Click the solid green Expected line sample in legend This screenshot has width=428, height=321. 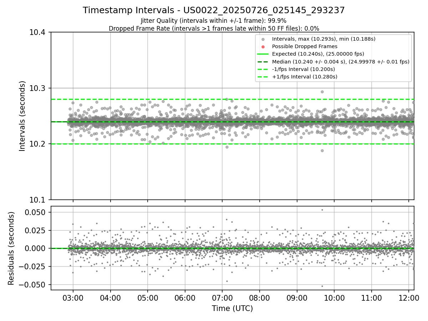point(263,54)
